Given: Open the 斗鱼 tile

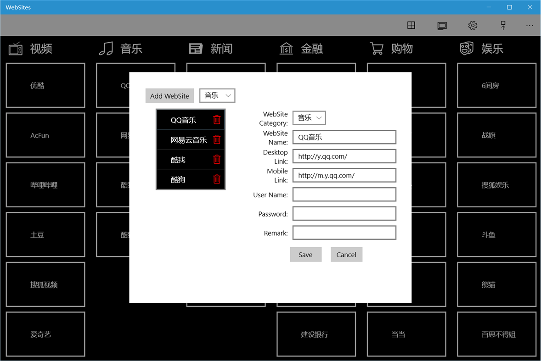Looking at the screenshot, I should [496, 234].
